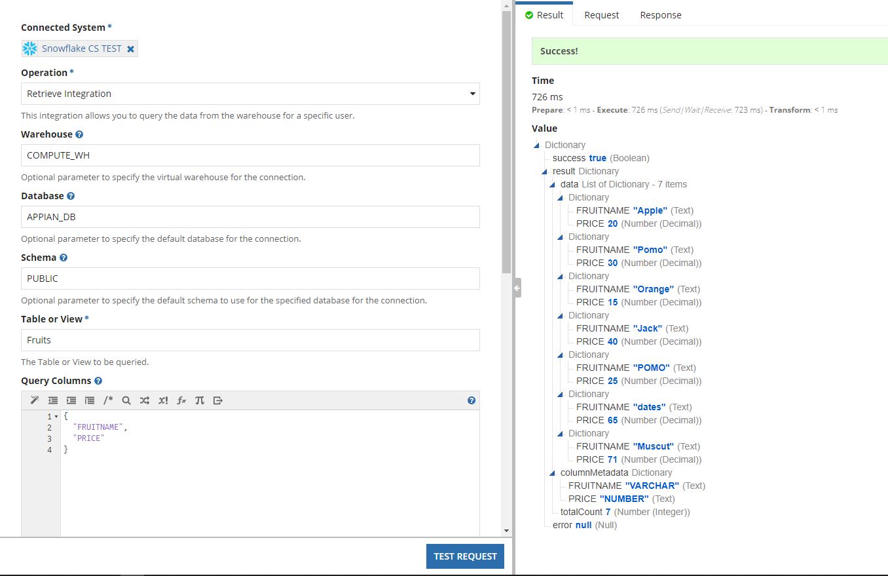
Task: Open the search magnifier in expression editor
Action: coord(126,400)
